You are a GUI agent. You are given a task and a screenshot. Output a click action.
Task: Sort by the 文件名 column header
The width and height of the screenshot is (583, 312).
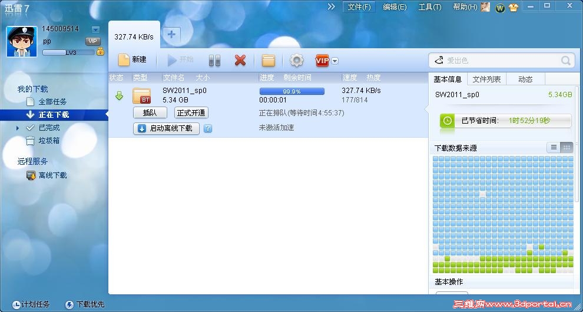tap(174, 78)
